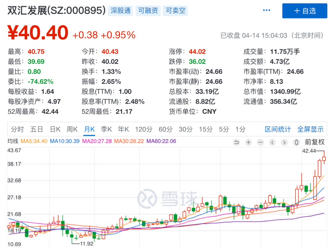Image resolution: width=334 pixels, height=247 pixels.
Task: Click the 最低 value 39.69
Action: tap(36, 61)
